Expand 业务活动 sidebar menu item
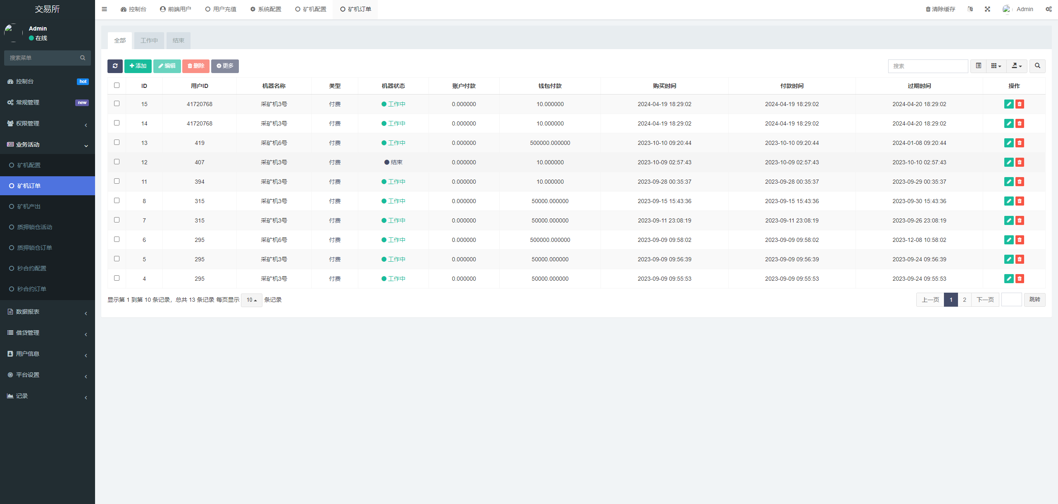Image resolution: width=1058 pixels, height=504 pixels. pos(47,144)
